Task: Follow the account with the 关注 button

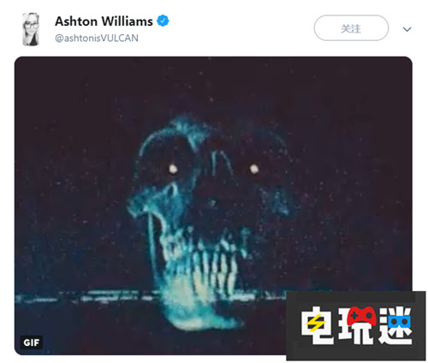Action: click(x=351, y=28)
